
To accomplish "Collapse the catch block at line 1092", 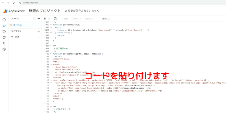I will click(51, 33).
